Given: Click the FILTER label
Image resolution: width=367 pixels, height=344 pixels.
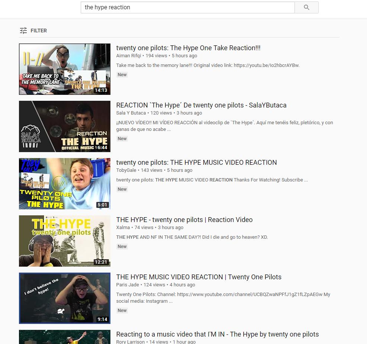Looking at the screenshot, I should pos(39,30).
